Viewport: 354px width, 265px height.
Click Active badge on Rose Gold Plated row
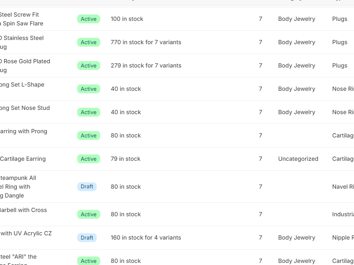pos(88,66)
